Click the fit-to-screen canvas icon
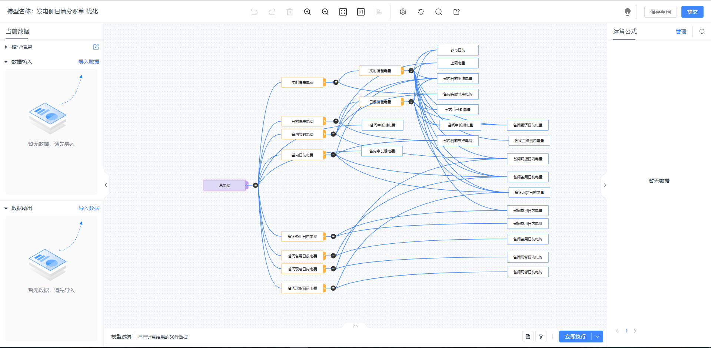711x348 pixels. pyautogui.click(x=343, y=12)
